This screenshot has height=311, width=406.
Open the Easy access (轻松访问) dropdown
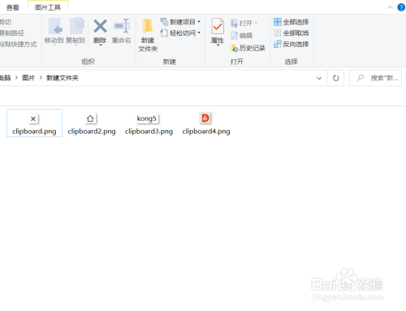(x=180, y=33)
